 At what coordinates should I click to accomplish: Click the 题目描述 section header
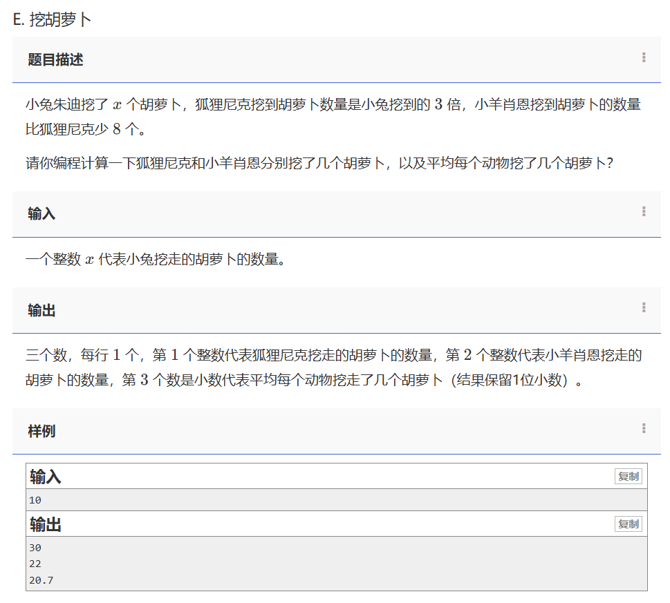click(55, 59)
